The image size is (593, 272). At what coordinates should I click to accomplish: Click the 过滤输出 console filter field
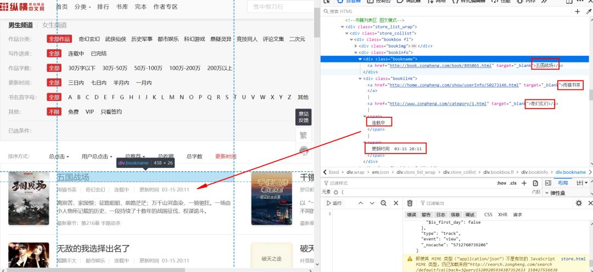pyautogui.click(x=491, y=203)
